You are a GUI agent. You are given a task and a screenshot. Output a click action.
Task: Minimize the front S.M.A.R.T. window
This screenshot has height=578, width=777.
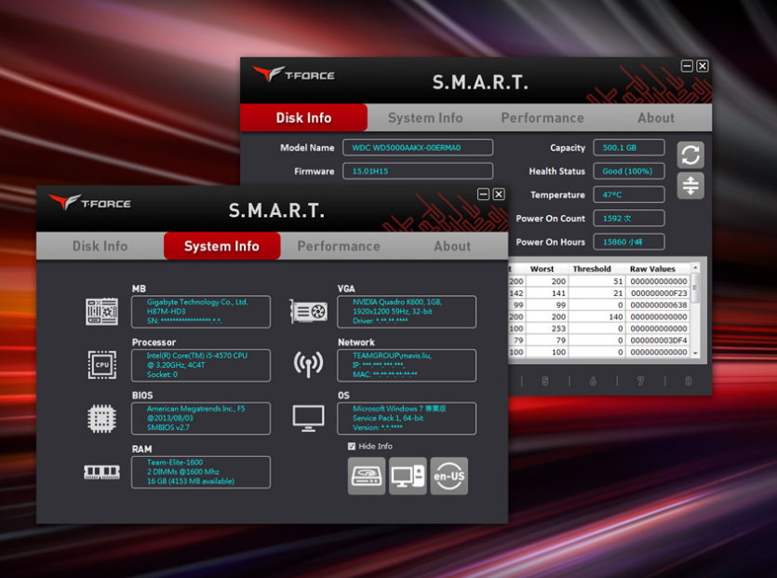tap(483, 195)
